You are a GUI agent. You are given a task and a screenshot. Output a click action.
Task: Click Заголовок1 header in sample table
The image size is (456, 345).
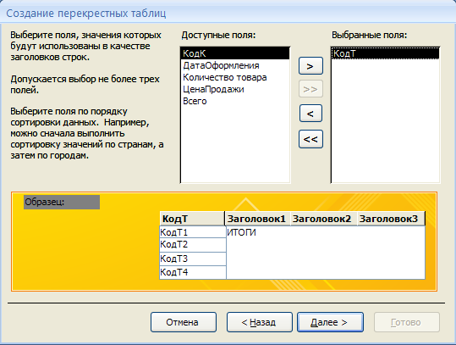pyautogui.click(x=258, y=219)
